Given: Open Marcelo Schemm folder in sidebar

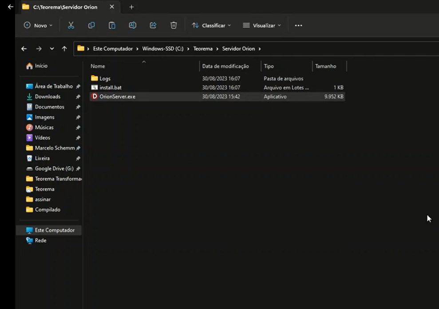Looking at the screenshot, I should (x=51, y=148).
